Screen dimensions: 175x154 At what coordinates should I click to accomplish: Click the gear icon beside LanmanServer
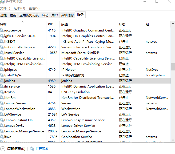[2, 103]
